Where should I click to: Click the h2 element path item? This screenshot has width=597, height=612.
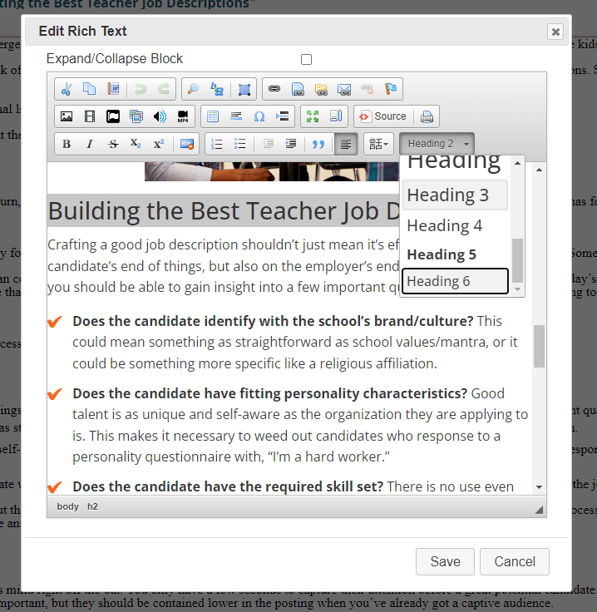coord(92,506)
